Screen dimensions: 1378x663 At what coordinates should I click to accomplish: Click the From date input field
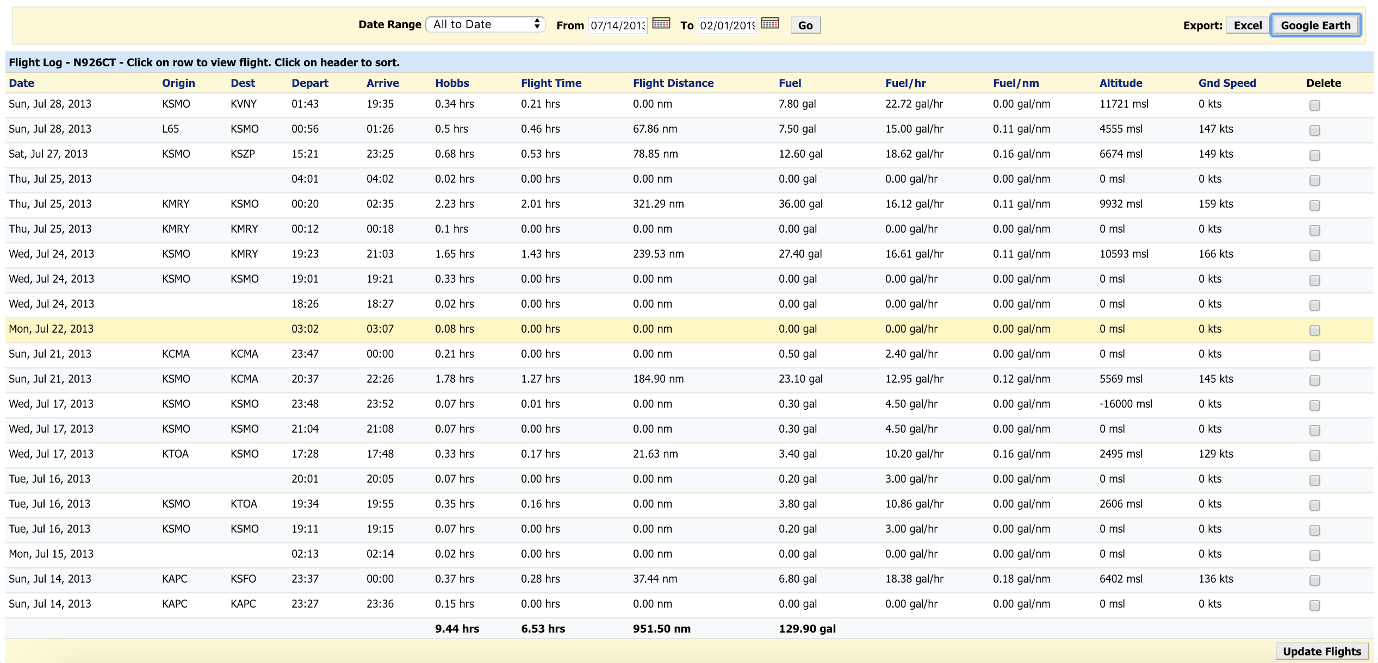(x=617, y=26)
